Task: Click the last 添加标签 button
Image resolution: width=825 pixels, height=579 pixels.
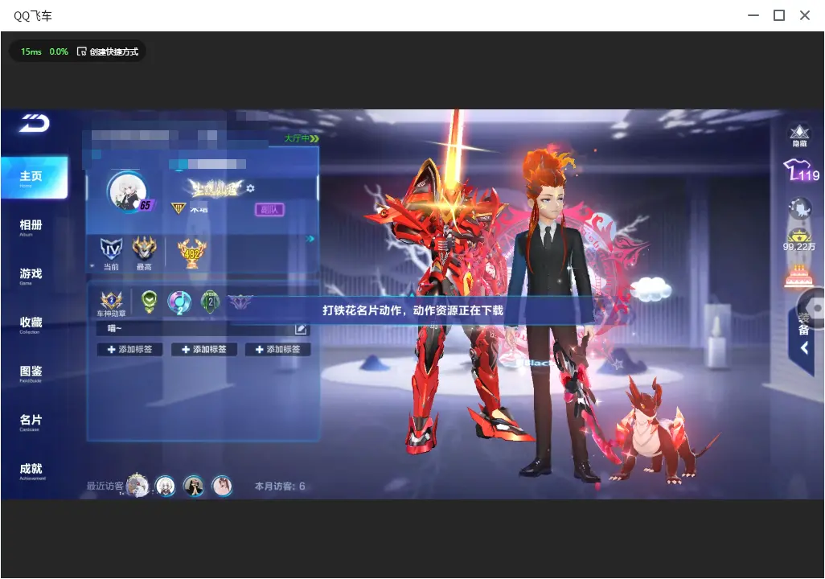Action: 277,350
